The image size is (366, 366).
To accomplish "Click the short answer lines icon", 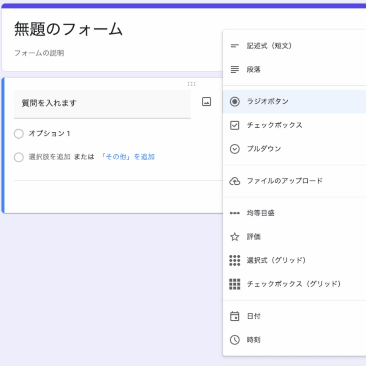I will point(234,46).
